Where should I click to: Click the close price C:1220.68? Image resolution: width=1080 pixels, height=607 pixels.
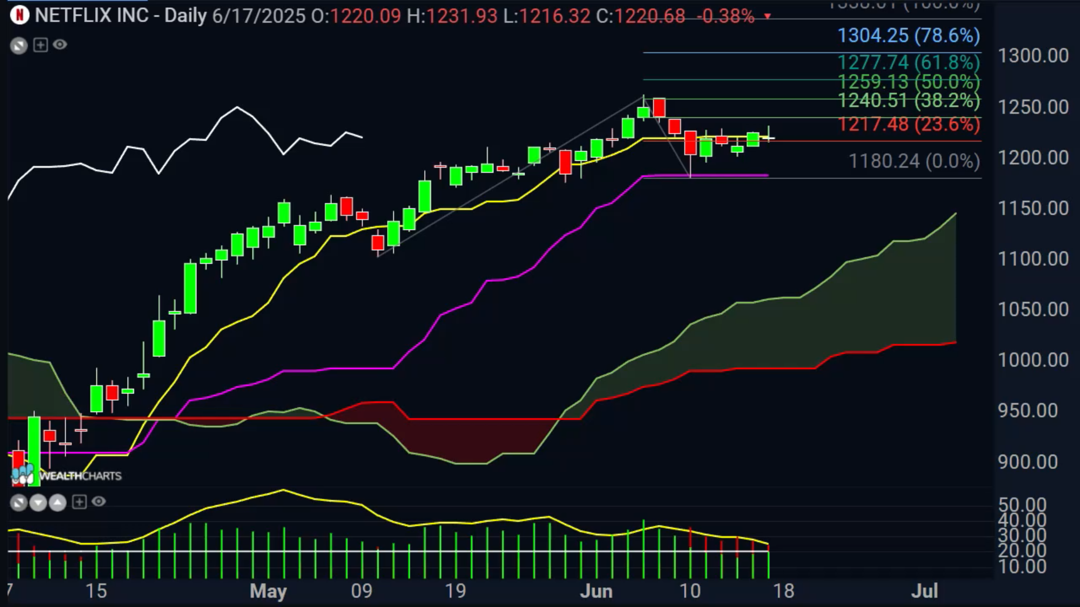coord(641,16)
